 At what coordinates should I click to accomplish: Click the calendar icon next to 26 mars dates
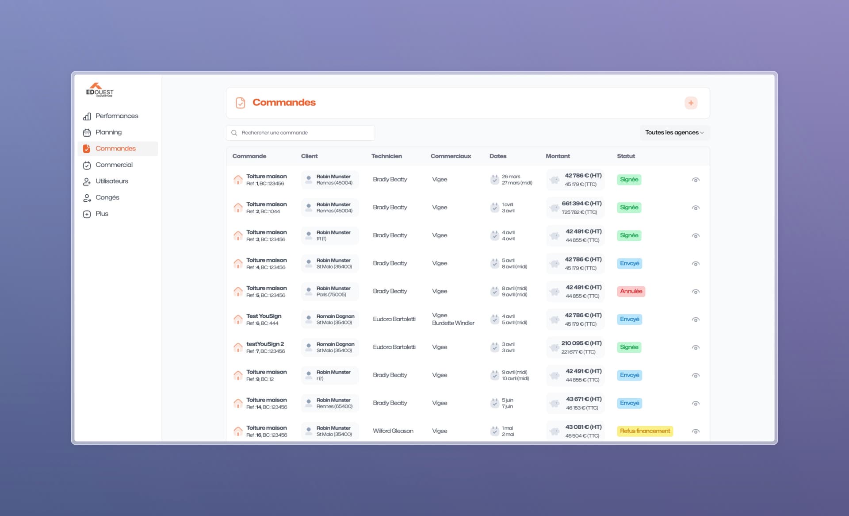click(x=494, y=180)
